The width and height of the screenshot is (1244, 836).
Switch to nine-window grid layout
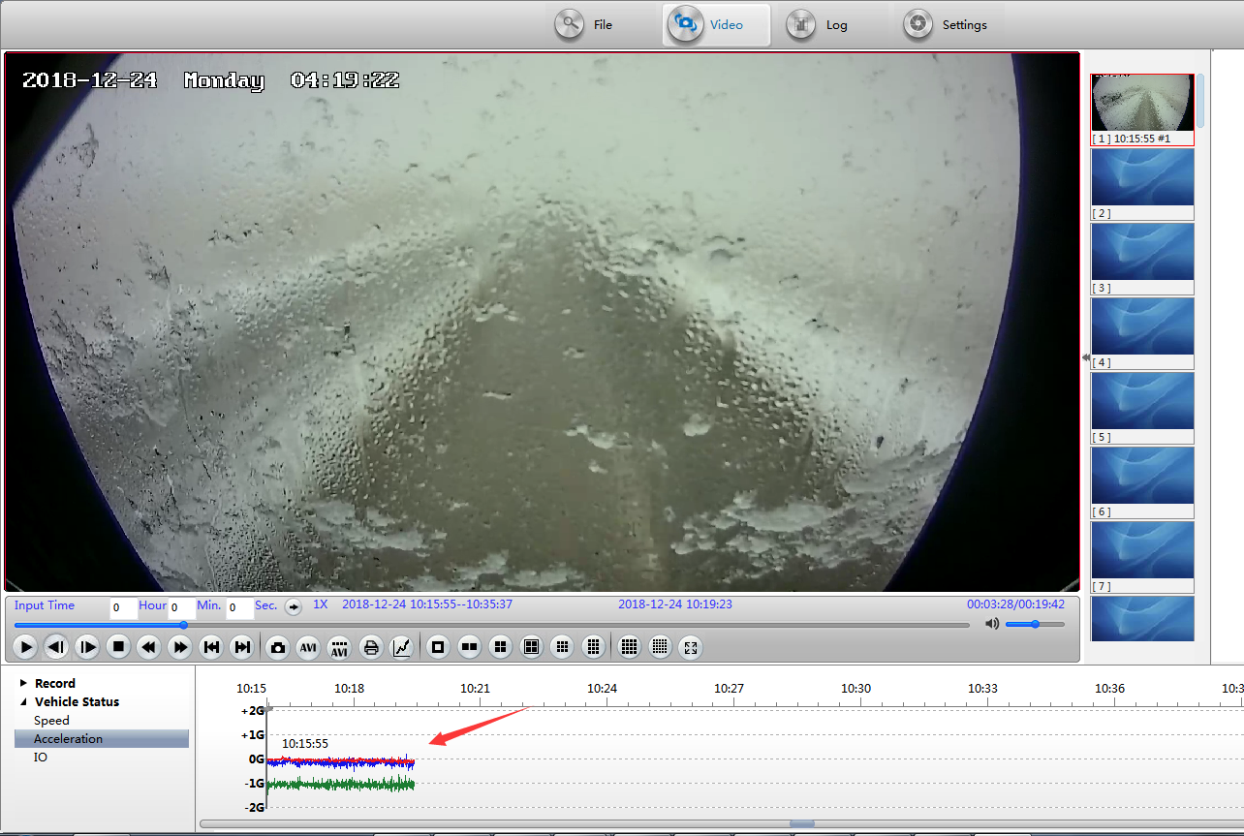coord(562,647)
